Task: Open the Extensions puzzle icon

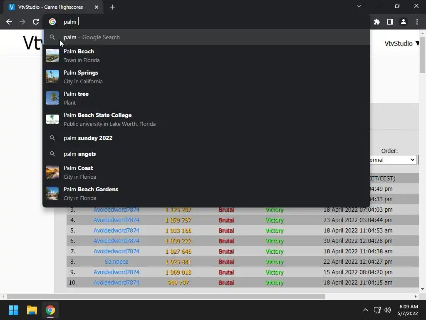Action: 377,22
